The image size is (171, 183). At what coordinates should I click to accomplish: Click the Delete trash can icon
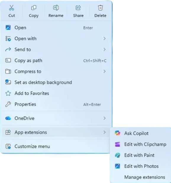tap(100, 8)
